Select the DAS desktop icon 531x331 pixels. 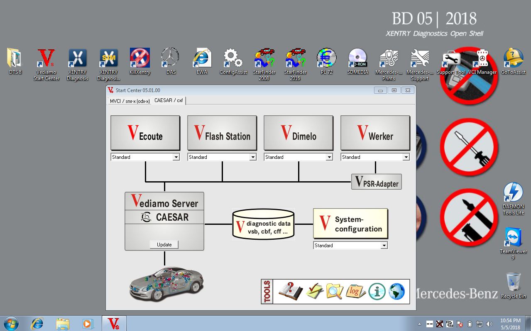point(171,61)
